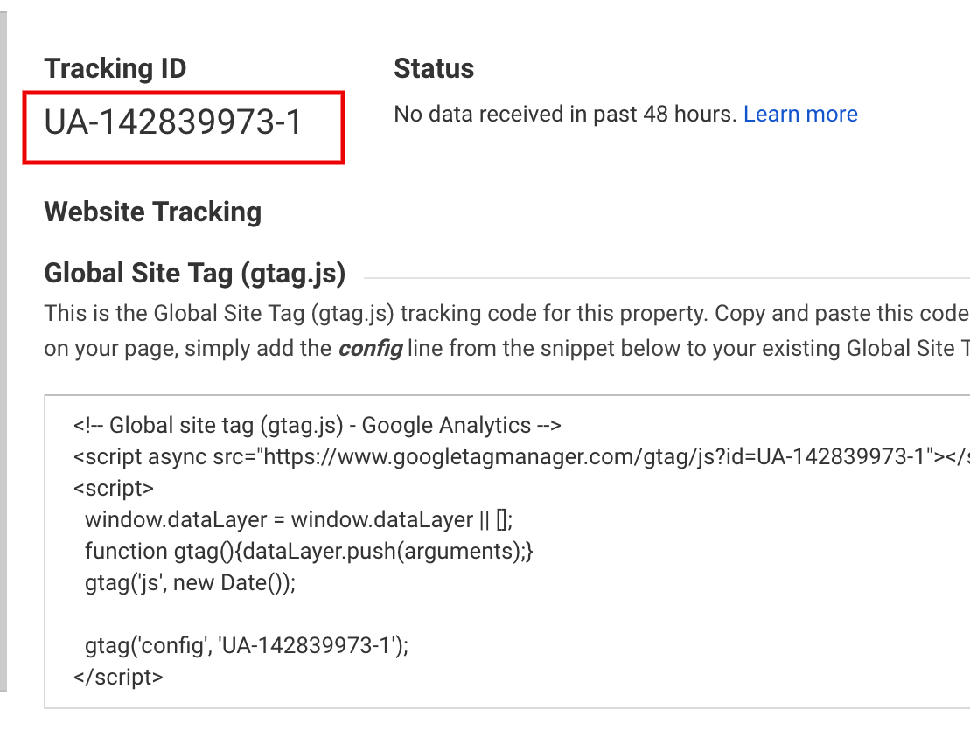Click the gtag js new Date line
The image size is (970, 744).
(x=190, y=582)
